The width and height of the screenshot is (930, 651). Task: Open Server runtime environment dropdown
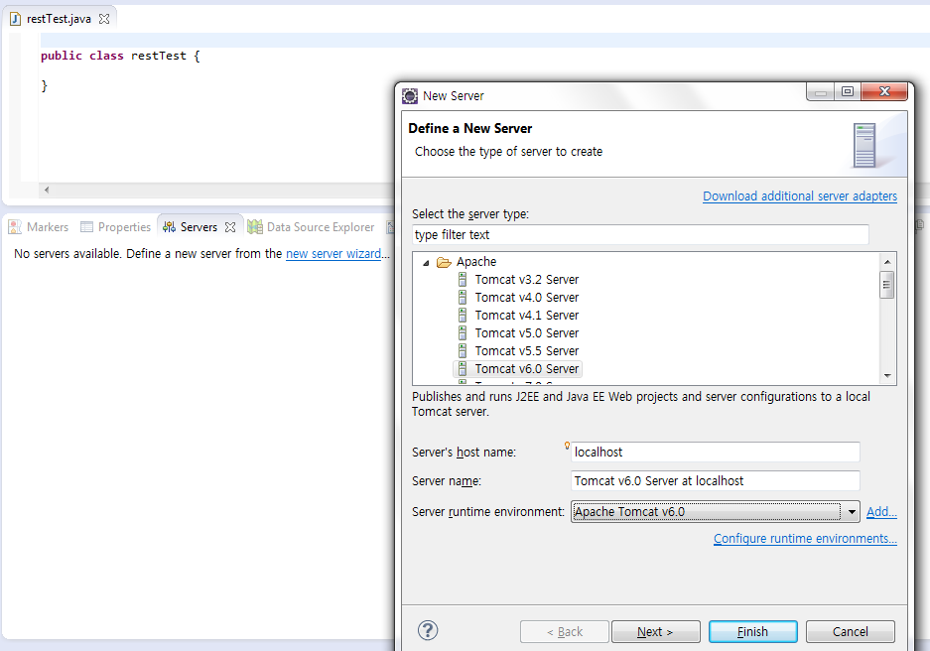(x=852, y=512)
